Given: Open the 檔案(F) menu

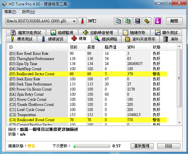Looking at the screenshot, I should pos(10,12).
